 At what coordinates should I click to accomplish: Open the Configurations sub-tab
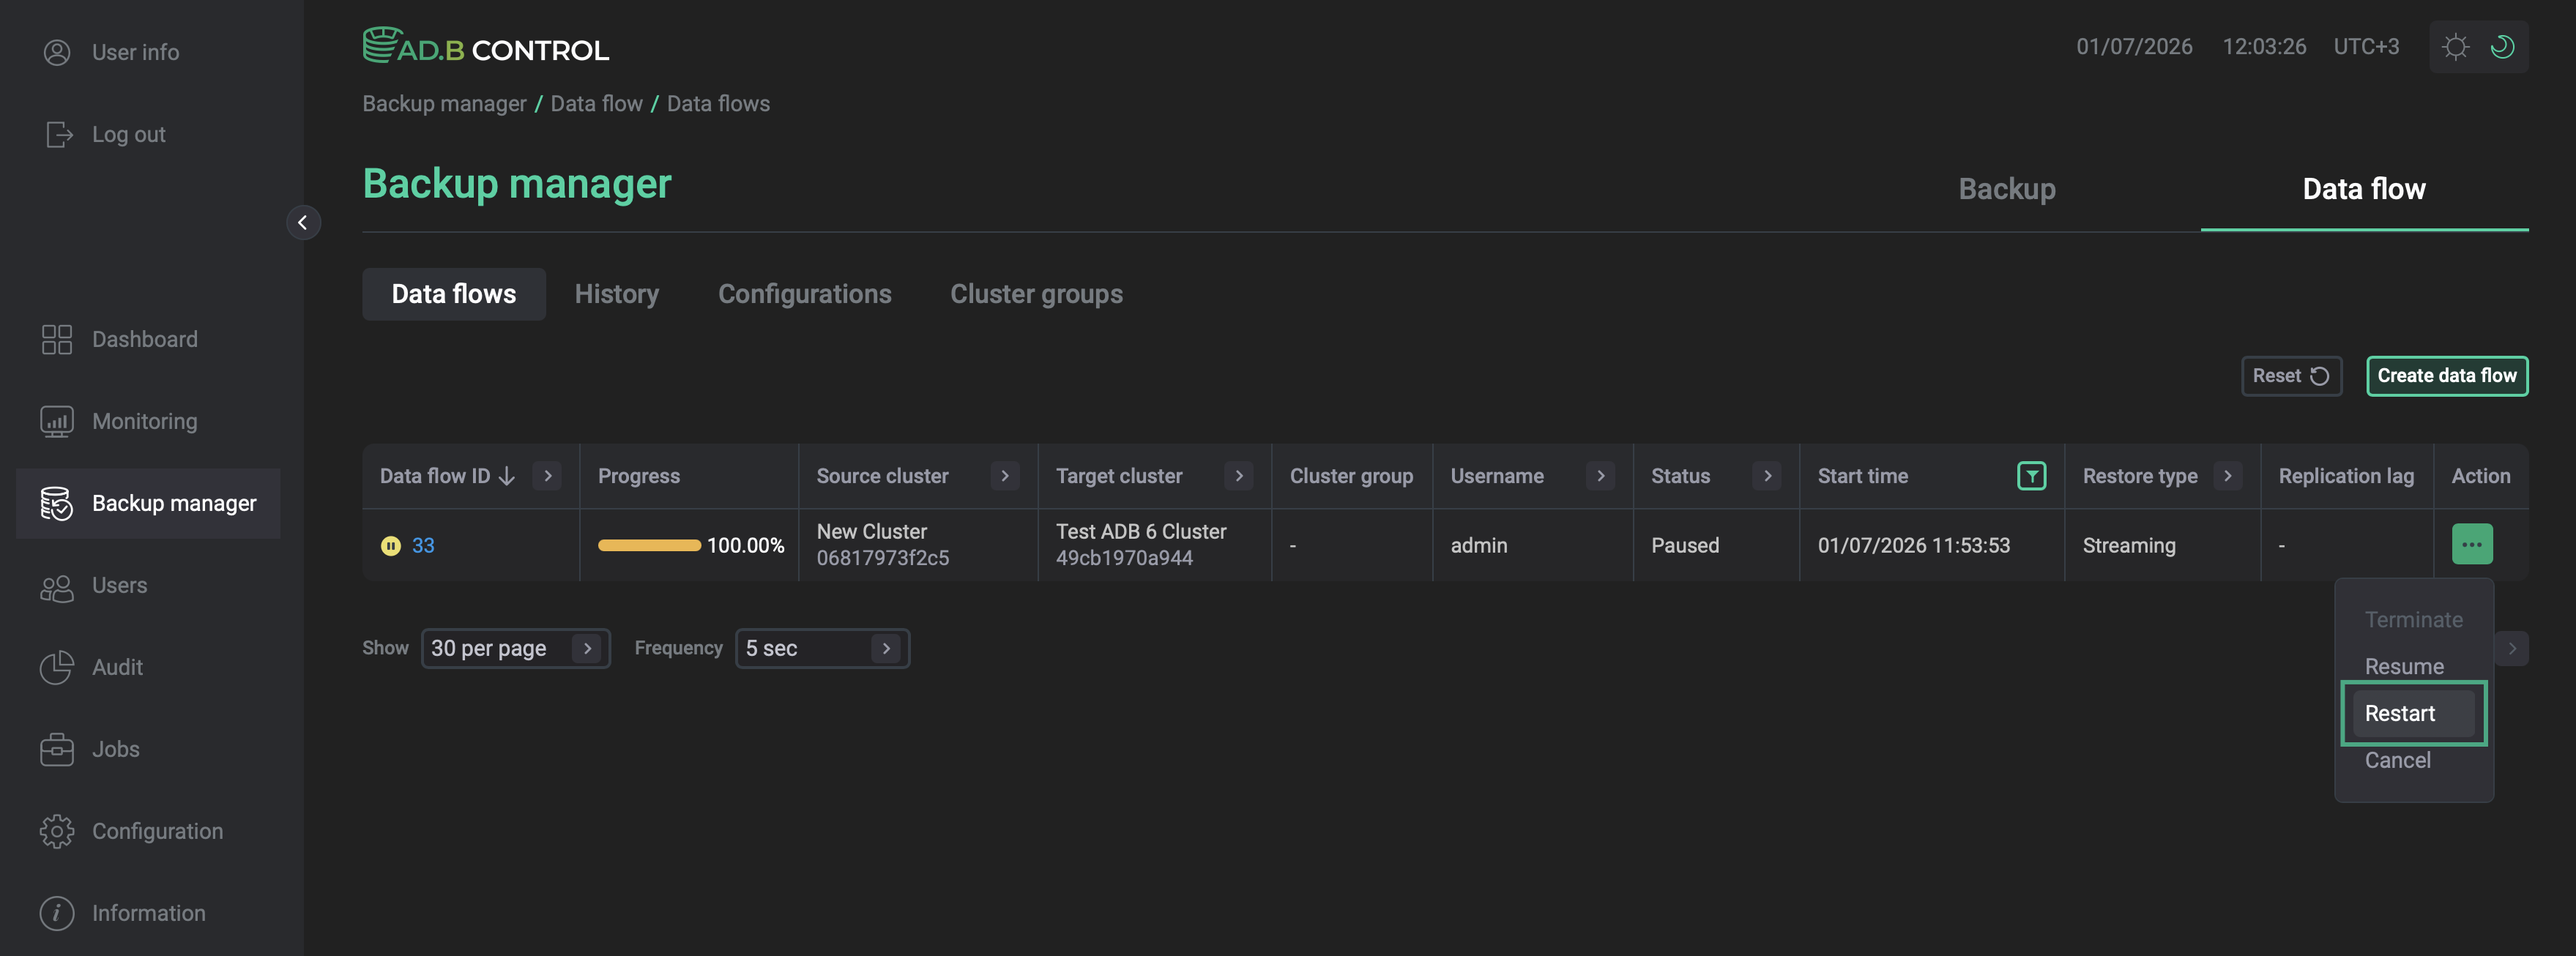coord(804,294)
